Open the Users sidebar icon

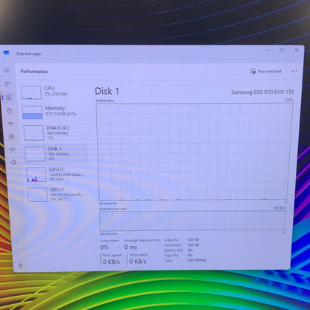coord(11,136)
